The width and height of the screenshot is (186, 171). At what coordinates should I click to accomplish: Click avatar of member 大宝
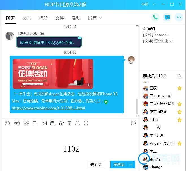point(146,151)
